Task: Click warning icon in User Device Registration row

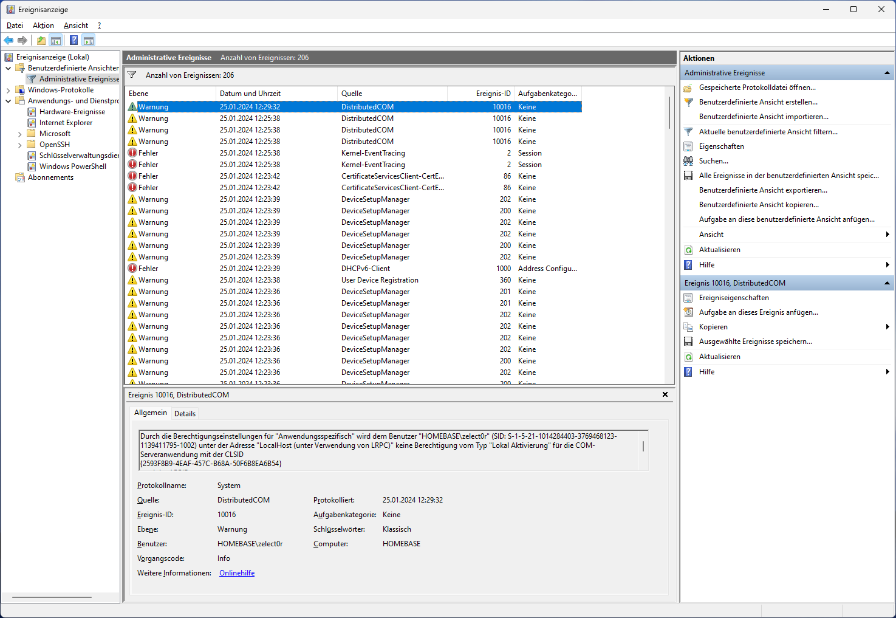Action: point(132,280)
